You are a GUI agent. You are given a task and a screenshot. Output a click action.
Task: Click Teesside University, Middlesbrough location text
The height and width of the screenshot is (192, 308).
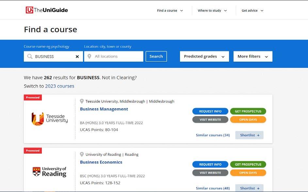coord(130,101)
